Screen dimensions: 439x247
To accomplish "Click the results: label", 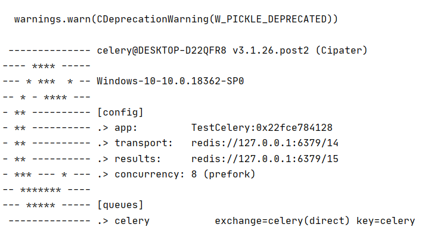I will click(x=137, y=159).
